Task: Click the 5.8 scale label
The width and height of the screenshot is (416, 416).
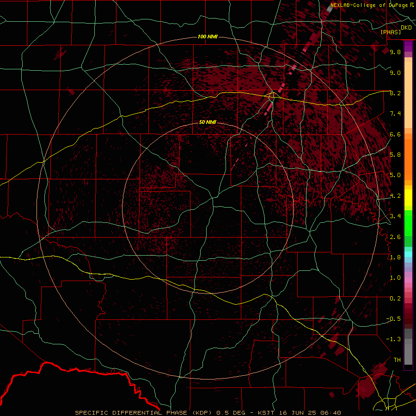Action: [x=395, y=154]
